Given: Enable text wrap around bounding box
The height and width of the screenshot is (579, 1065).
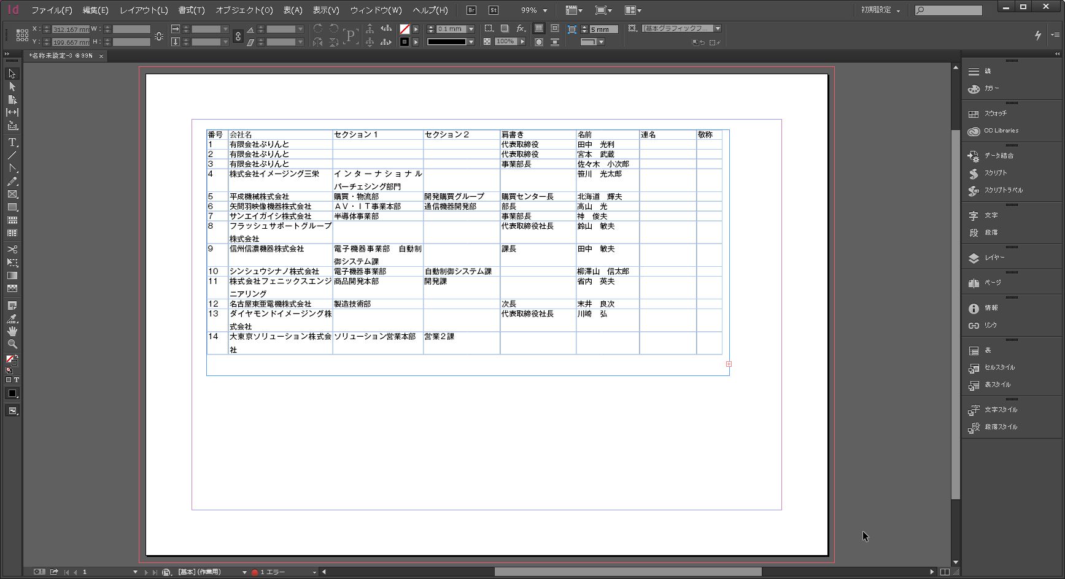Looking at the screenshot, I should pos(555,29).
